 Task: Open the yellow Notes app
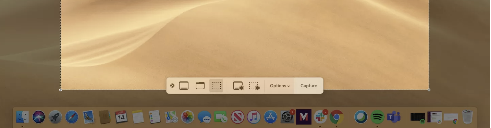138,117
